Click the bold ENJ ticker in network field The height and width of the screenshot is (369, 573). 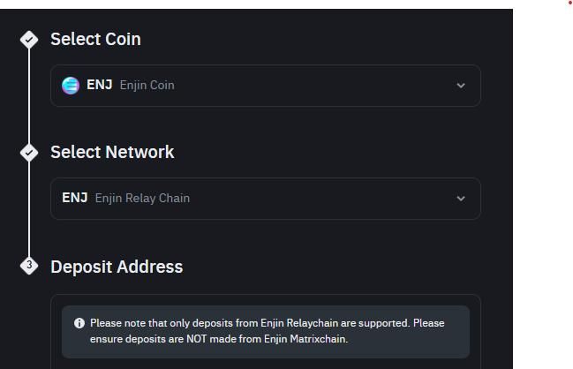point(74,198)
